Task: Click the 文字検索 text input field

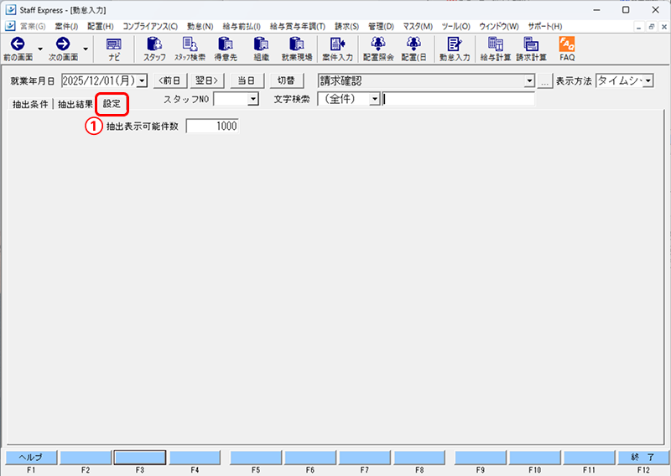Action: (458, 99)
